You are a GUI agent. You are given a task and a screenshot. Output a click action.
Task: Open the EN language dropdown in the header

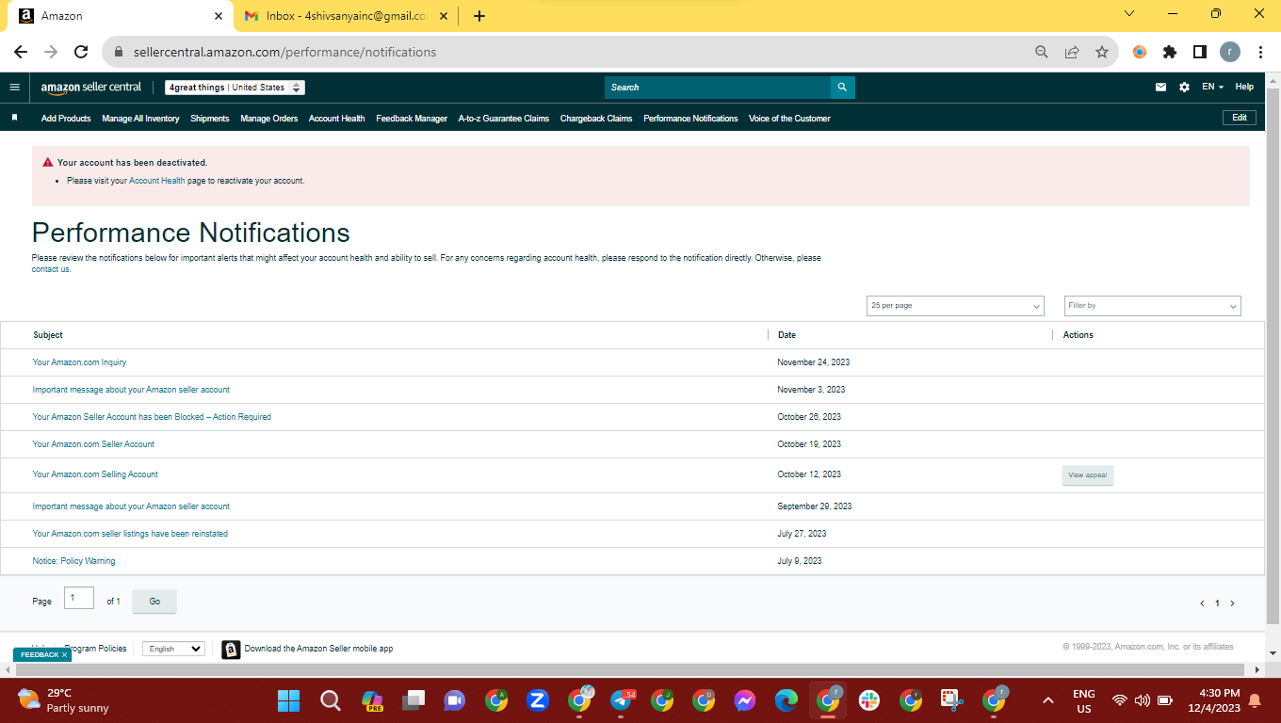[x=1212, y=87]
